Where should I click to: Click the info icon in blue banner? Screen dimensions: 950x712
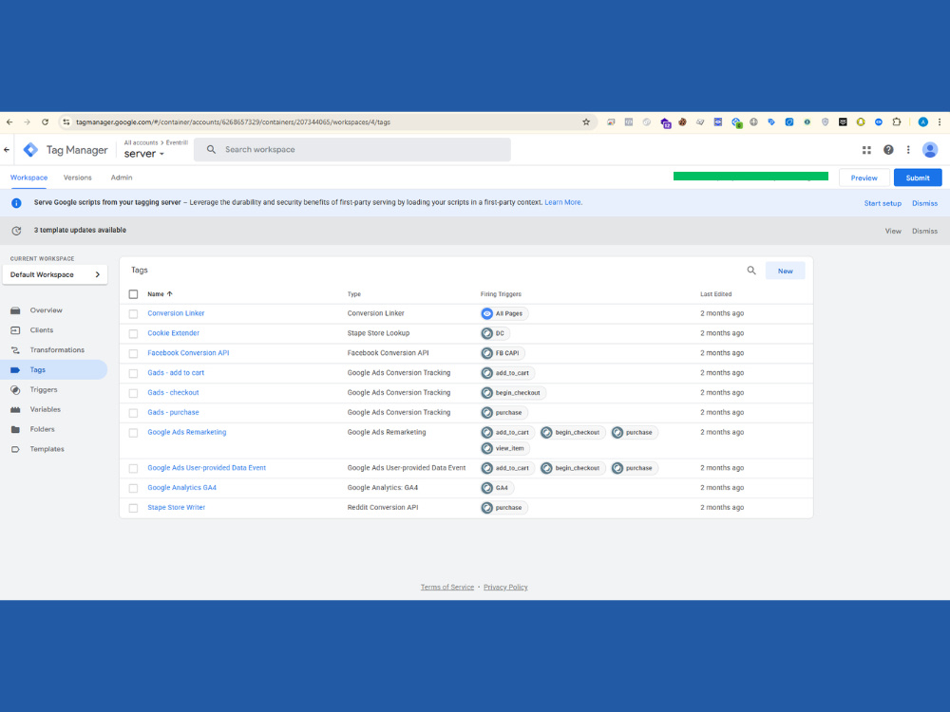[x=16, y=203]
